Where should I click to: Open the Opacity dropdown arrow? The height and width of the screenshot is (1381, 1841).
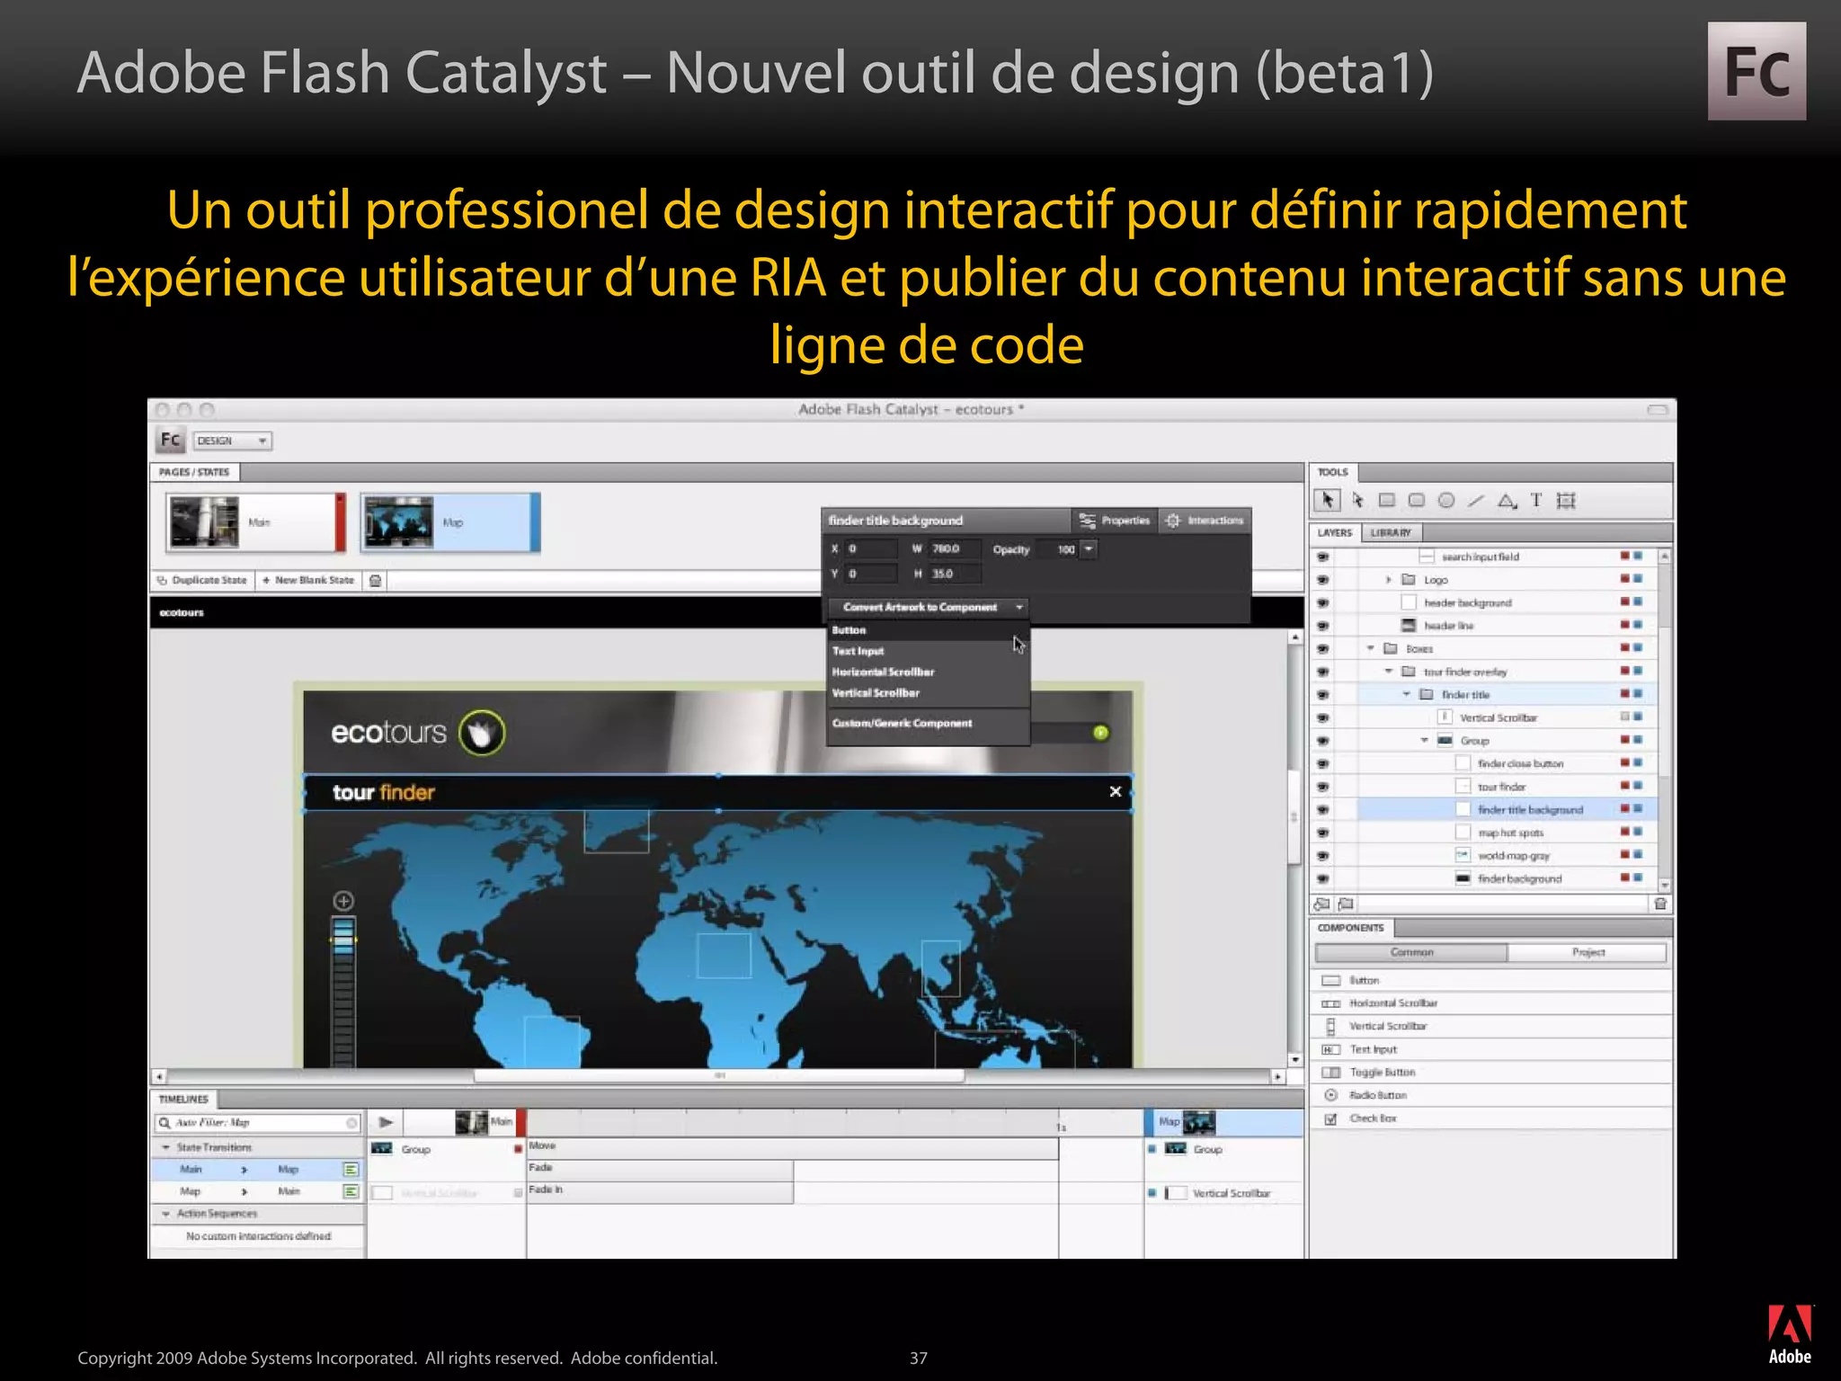[x=1089, y=548]
